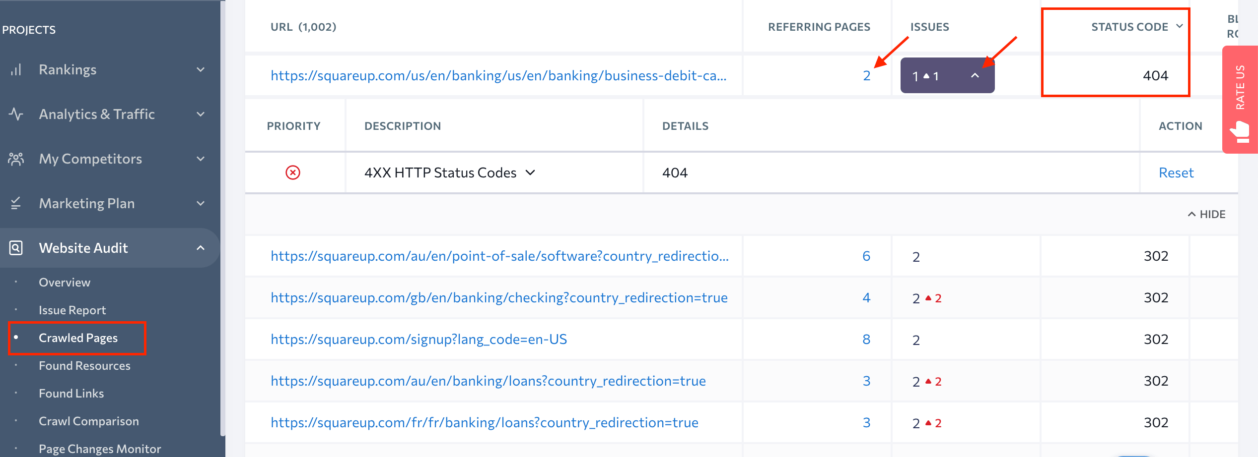Click the Referring Pages column header
This screenshot has width=1258, height=457.
pos(819,27)
